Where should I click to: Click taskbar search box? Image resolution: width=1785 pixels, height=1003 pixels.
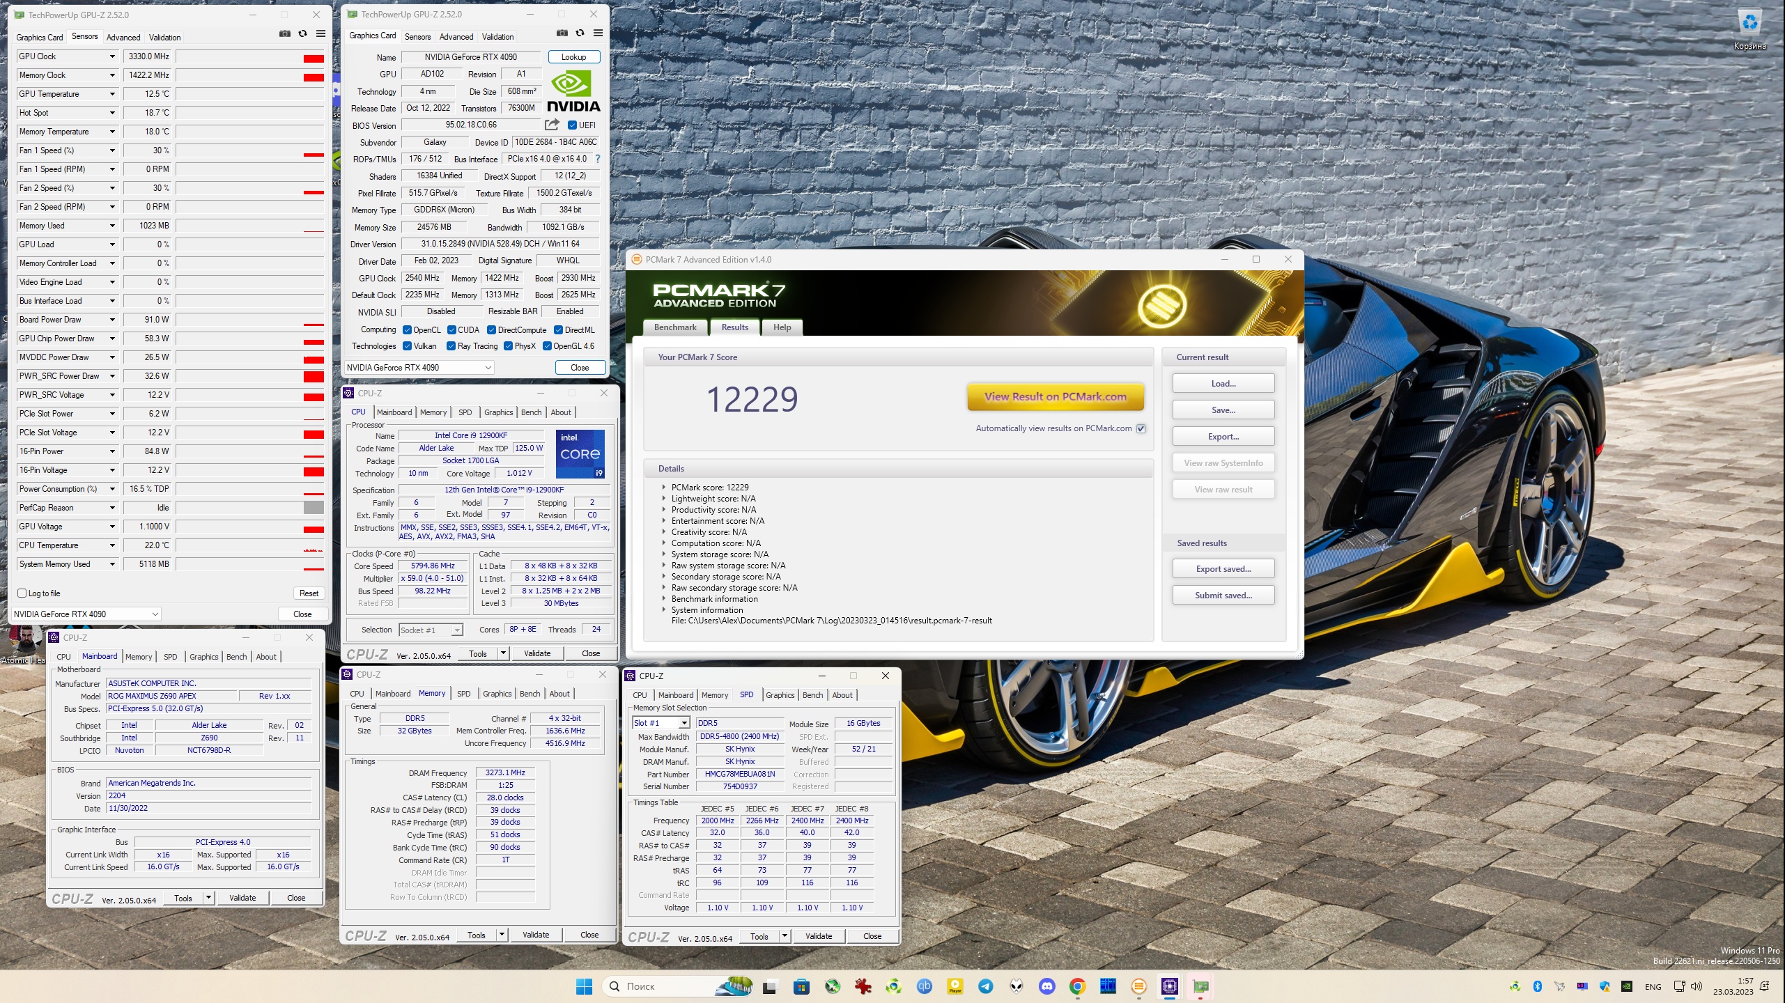tap(678, 986)
